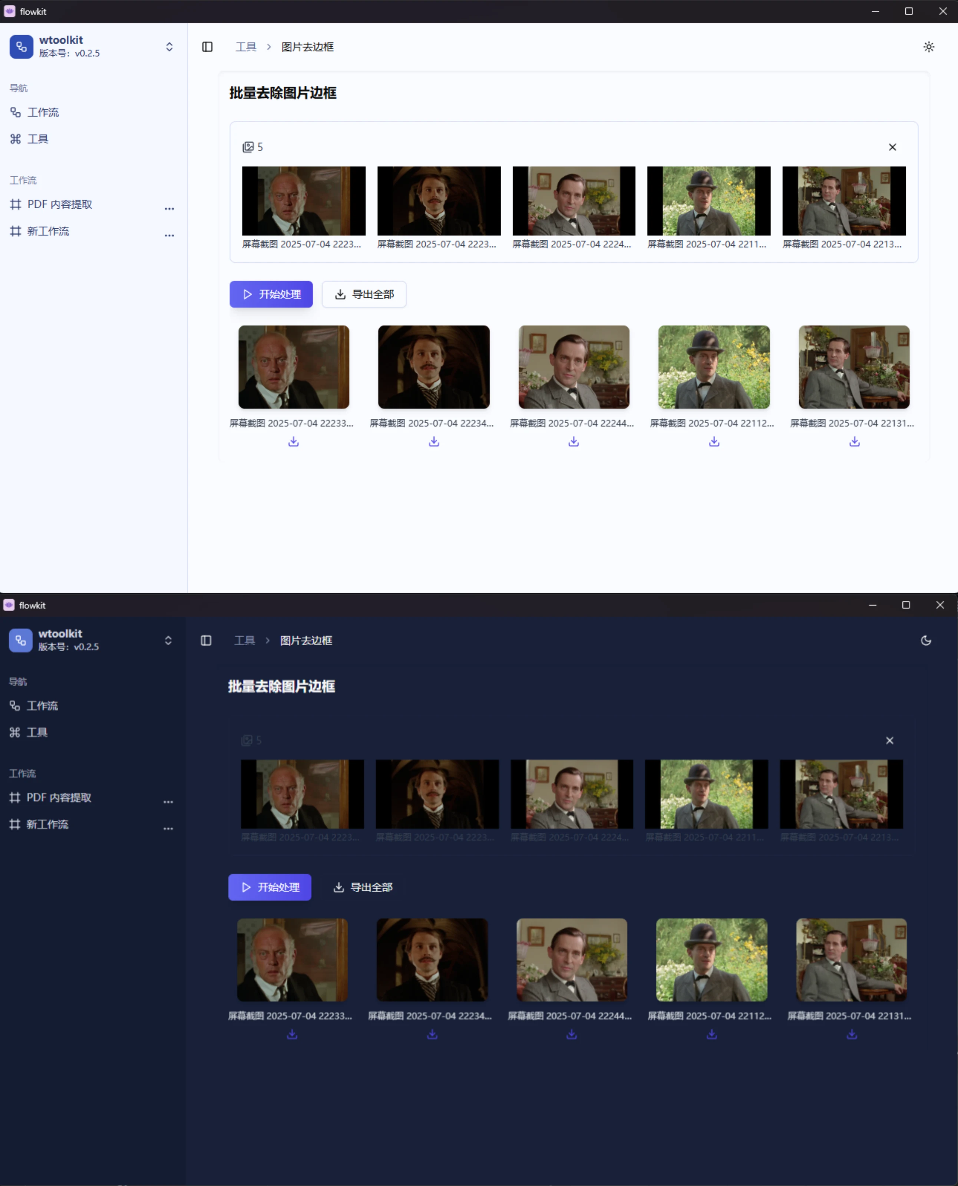
Task: Open cropped result 22244... thumbnail, light window
Action: coord(574,367)
